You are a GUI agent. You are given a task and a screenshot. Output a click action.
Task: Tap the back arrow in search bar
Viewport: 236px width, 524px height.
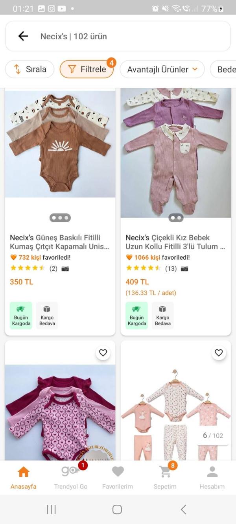[x=23, y=36]
